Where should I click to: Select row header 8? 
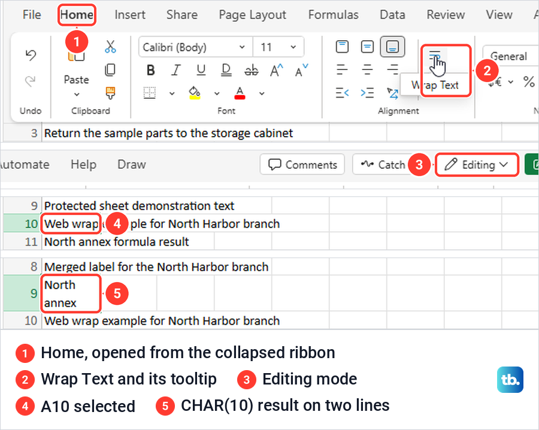tap(23, 267)
